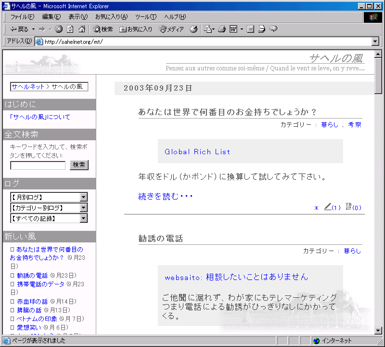
Task: Open the 【カテゴリー別ログ】 dropdown
Action: click(x=49, y=208)
